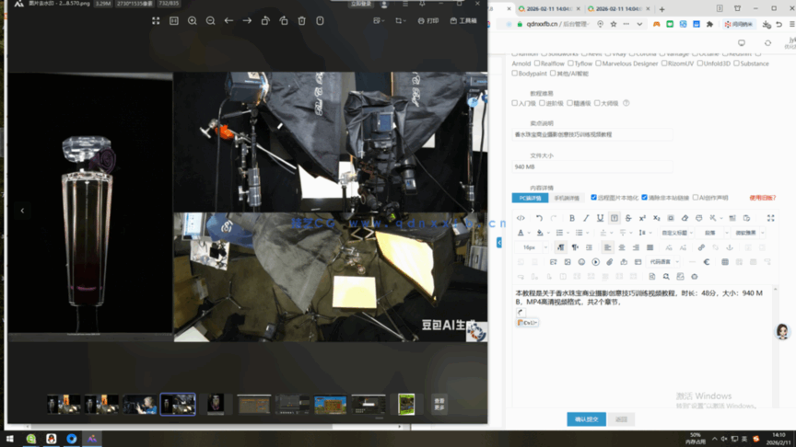Open new browser tab with plus button
This screenshot has height=447, width=796.
661,9
